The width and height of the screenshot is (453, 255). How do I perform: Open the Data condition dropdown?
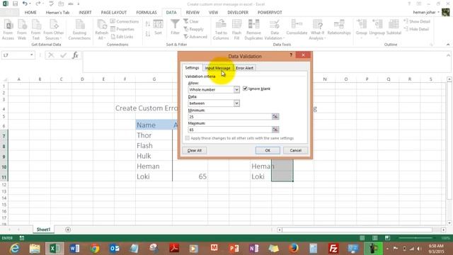coord(236,103)
